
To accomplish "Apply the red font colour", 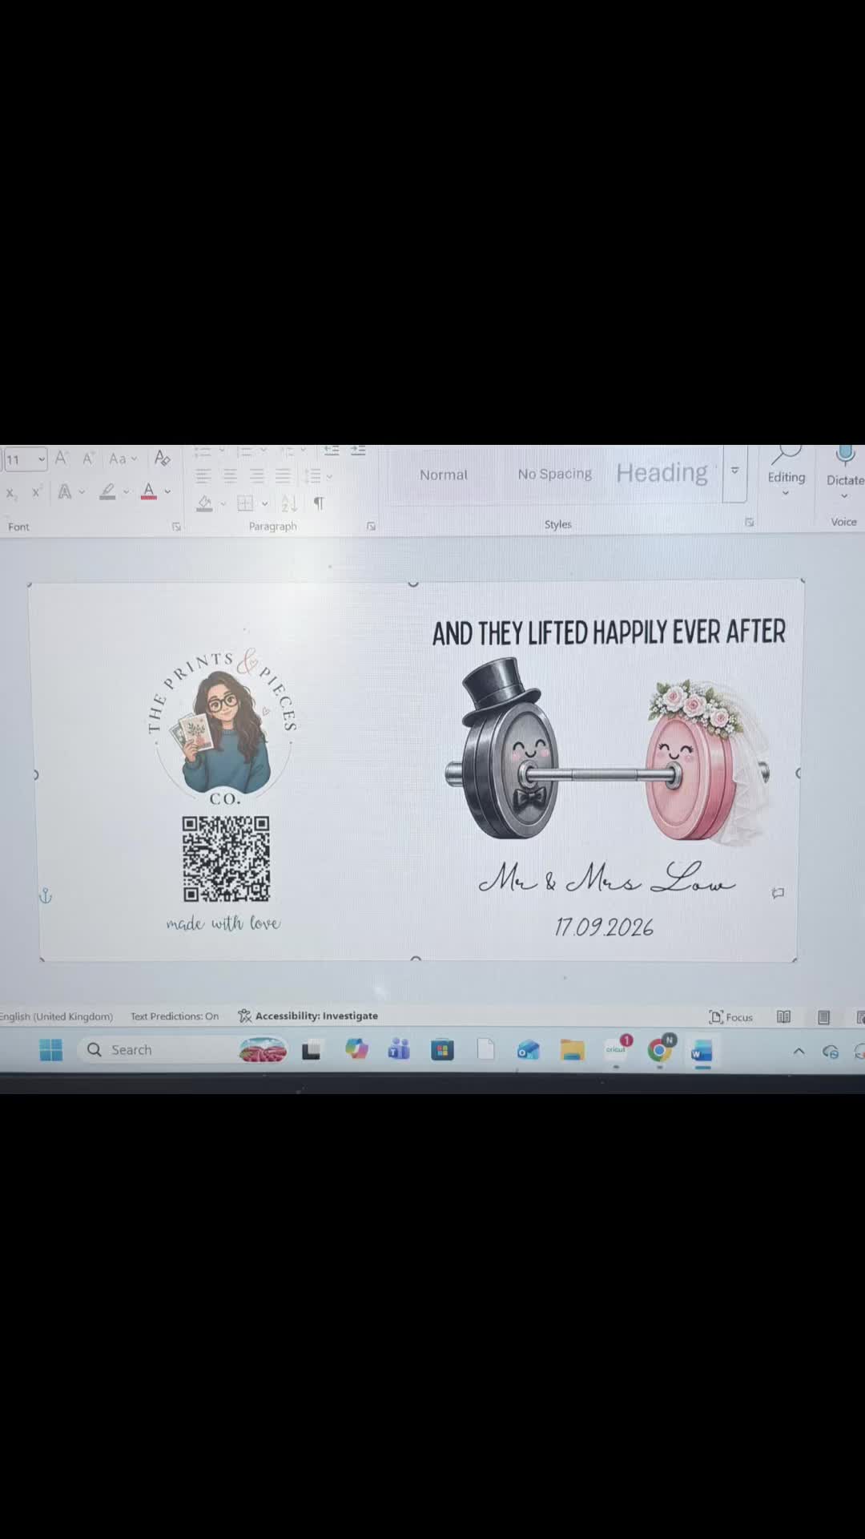I will tap(148, 491).
